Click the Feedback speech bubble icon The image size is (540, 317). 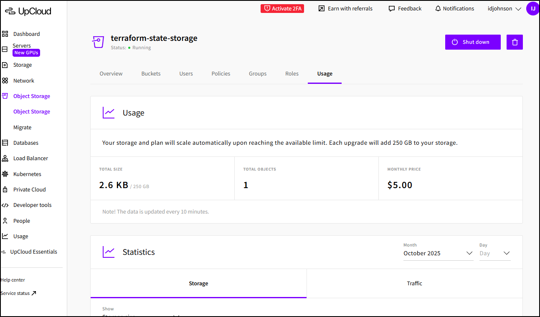(x=391, y=9)
